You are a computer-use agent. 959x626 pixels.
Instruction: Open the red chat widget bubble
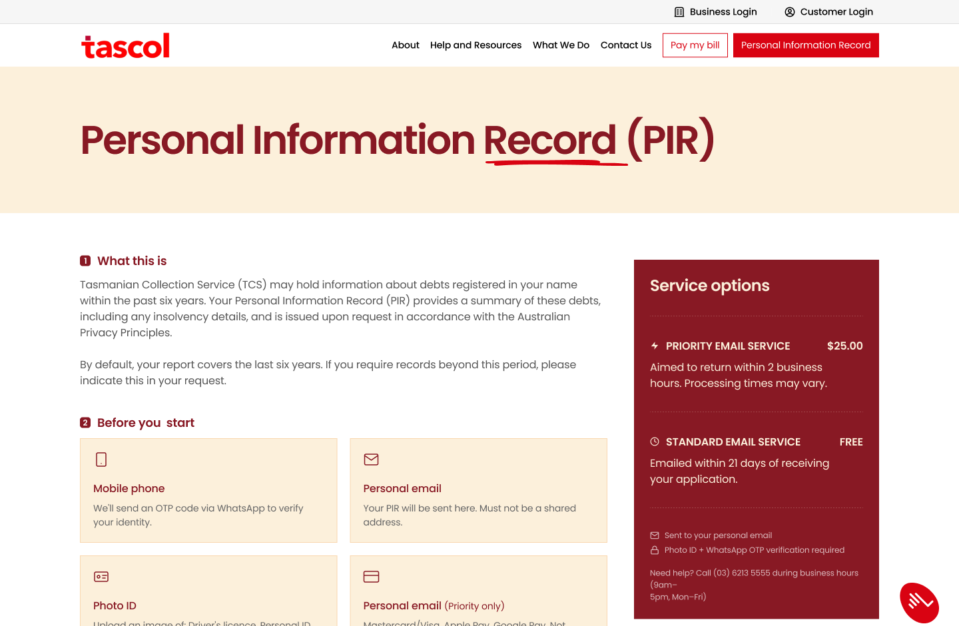pyautogui.click(x=919, y=603)
